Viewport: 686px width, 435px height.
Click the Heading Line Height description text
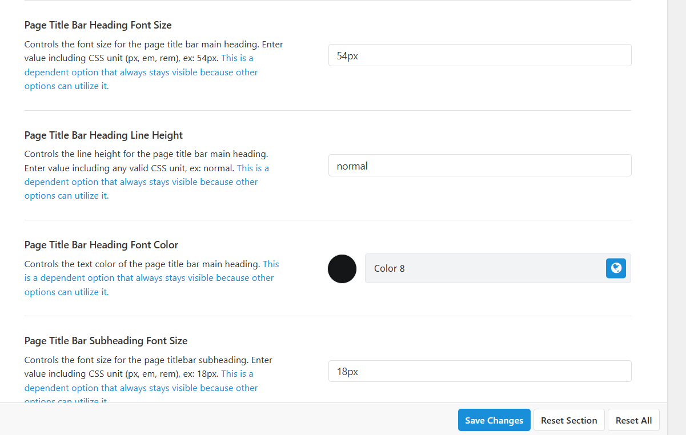(146, 154)
